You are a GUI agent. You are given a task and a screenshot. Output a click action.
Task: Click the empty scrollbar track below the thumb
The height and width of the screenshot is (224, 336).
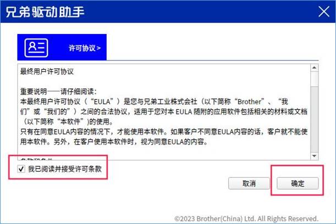click(x=315, y=119)
